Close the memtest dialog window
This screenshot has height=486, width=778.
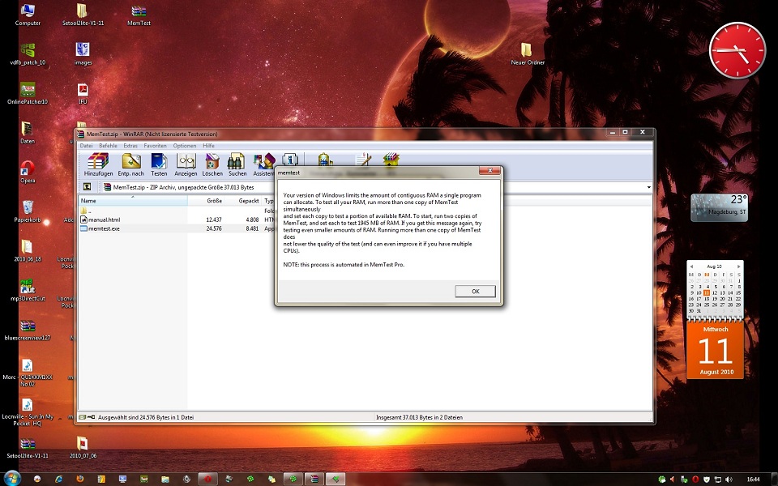[x=488, y=172]
